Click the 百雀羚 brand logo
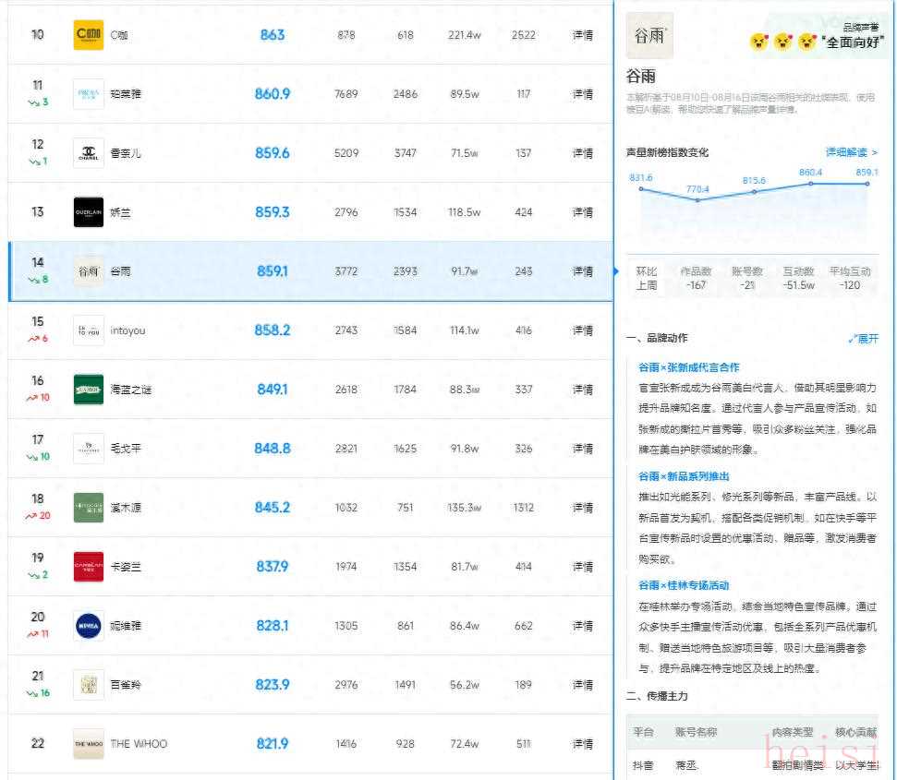Image resolution: width=897 pixels, height=780 pixels. pos(89,685)
